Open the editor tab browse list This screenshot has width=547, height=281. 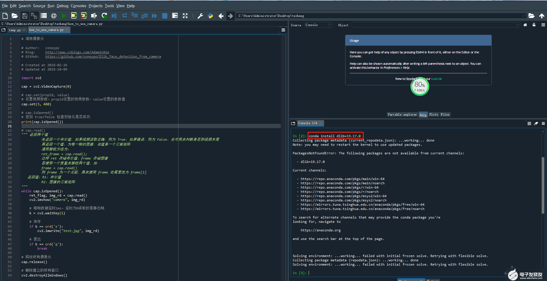tap(3, 30)
